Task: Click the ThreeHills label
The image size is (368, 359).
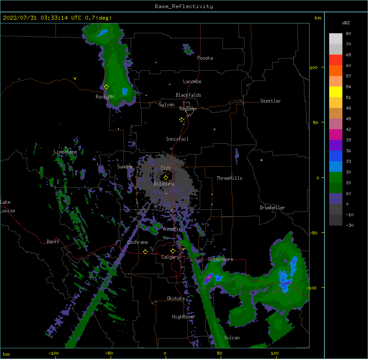Action: coord(230,178)
